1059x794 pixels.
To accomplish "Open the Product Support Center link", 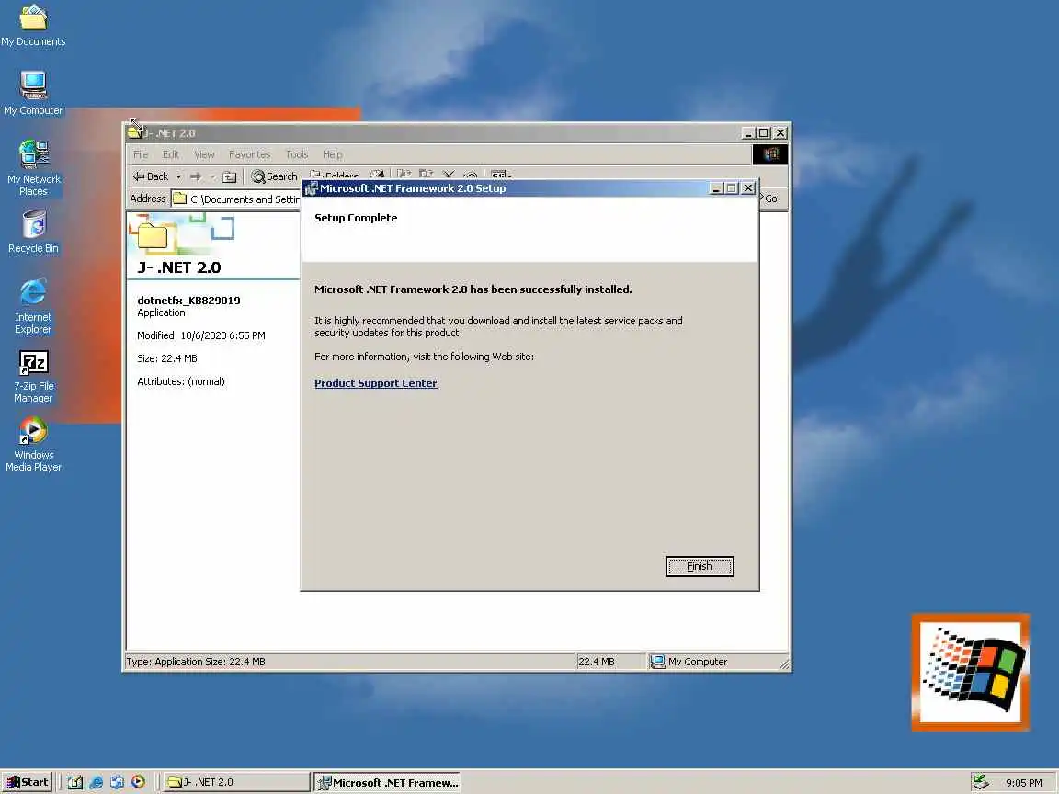I will [375, 383].
